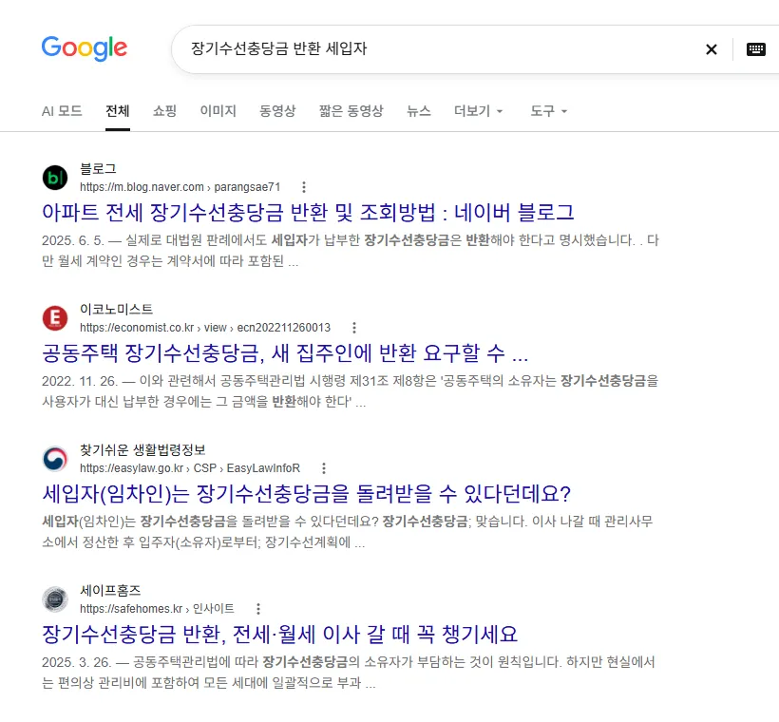Viewport: 779px width, 722px height.
Task: Switch to the AI 모드 tab
Action: pos(62,111)
